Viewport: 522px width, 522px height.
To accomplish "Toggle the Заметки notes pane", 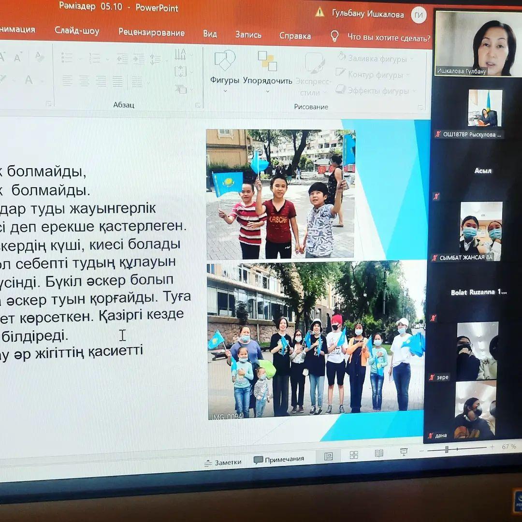I will pyautogui.click(x=223, y=462).
